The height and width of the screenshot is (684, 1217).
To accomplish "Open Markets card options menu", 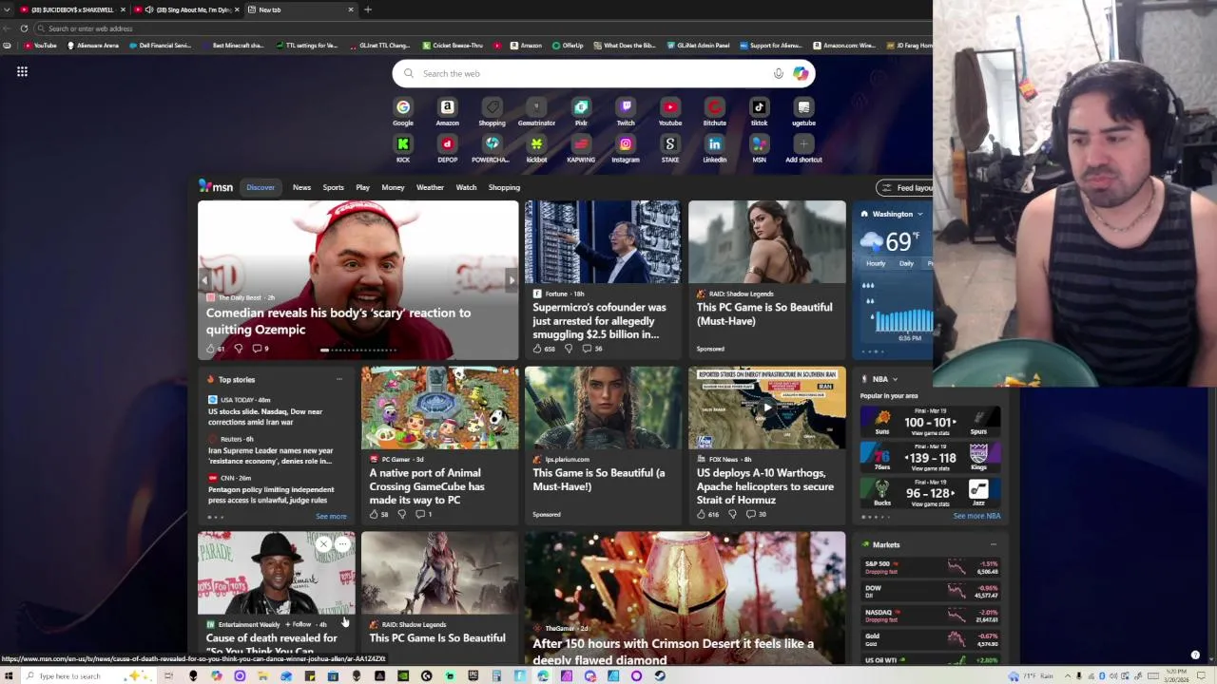I will click(x=994, y=544).
